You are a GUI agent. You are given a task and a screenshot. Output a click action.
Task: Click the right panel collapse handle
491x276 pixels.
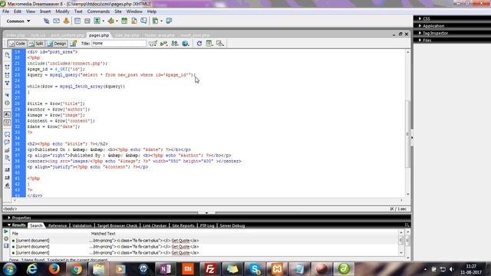click(412, 137)
